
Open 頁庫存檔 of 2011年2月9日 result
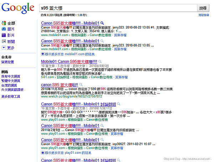(x=117, y=134)
